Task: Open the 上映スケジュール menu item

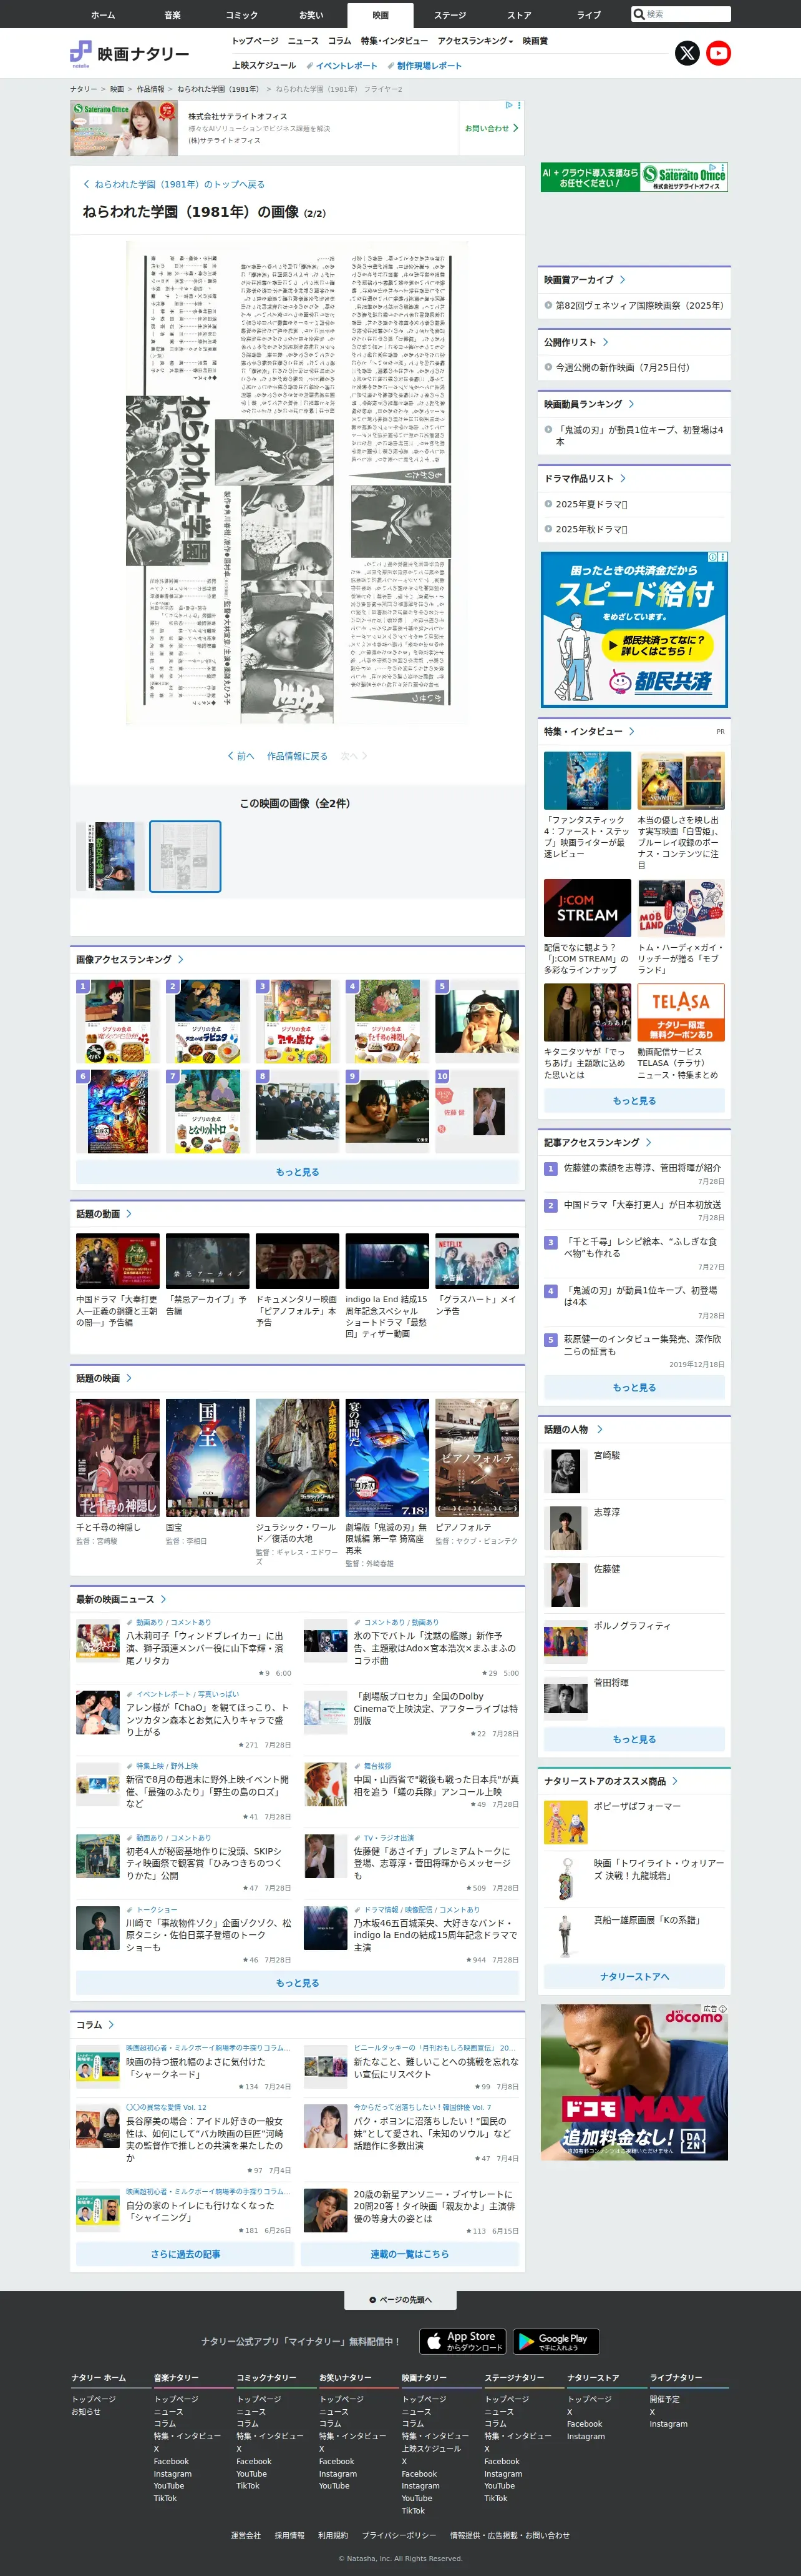Action: 264,65
